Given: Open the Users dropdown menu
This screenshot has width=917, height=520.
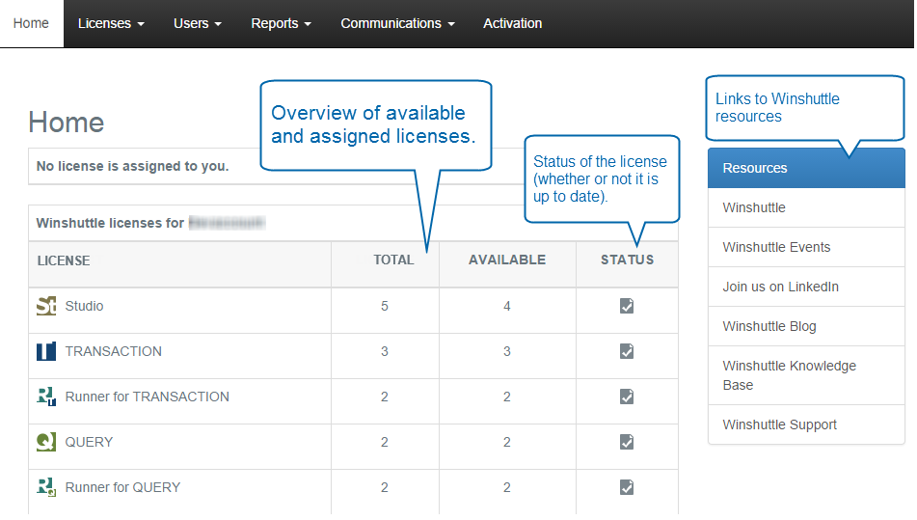Looking at the screenshot, I should coord(197,23).
